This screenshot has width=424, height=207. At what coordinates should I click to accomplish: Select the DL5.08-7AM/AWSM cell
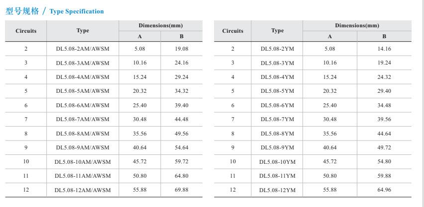(83, 119)
